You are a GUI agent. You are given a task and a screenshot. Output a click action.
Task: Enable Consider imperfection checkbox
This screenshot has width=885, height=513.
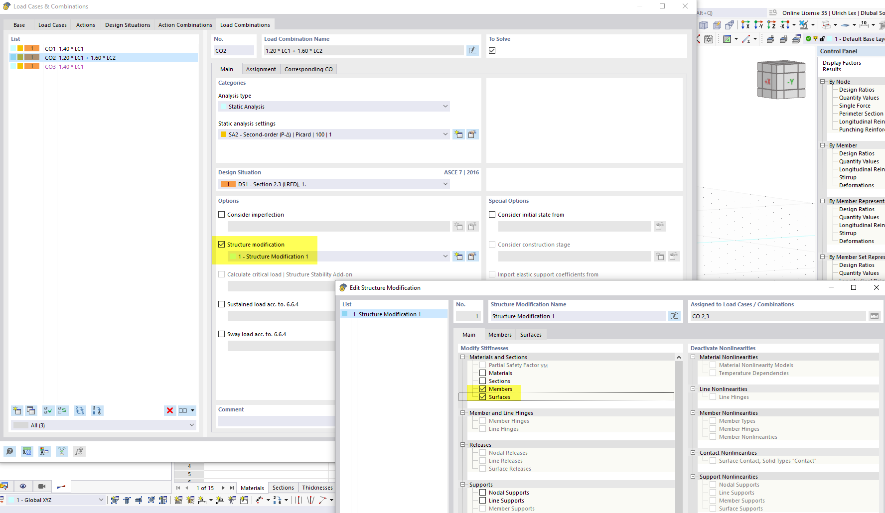[222, 215]
